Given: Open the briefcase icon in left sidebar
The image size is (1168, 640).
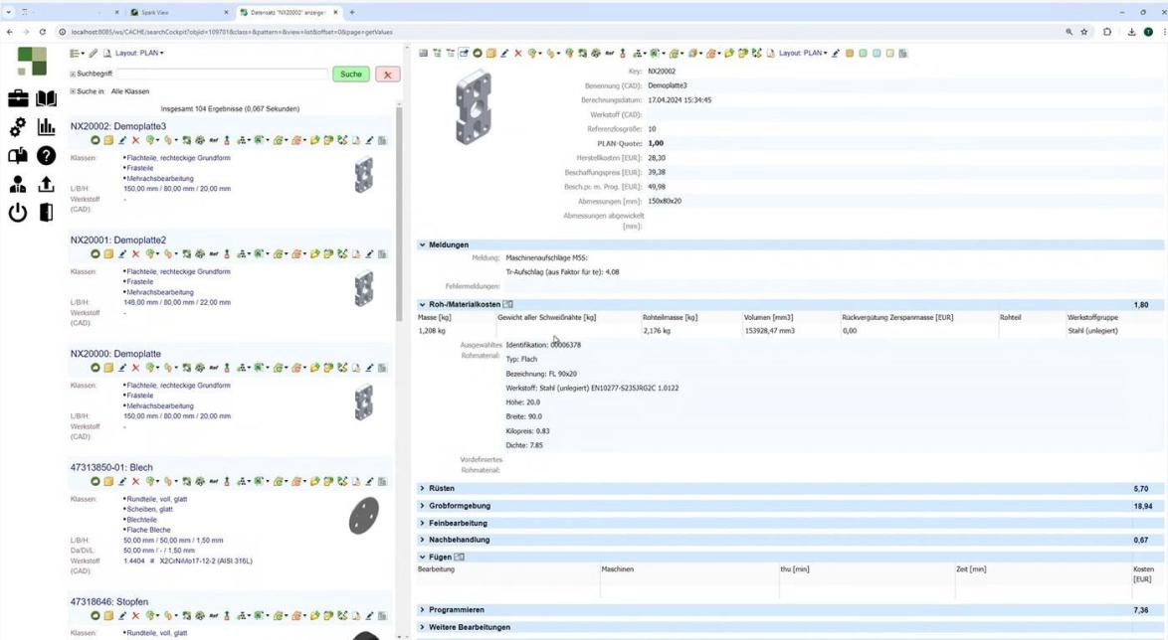Looking at the screenshot, I should coord(18,98).
